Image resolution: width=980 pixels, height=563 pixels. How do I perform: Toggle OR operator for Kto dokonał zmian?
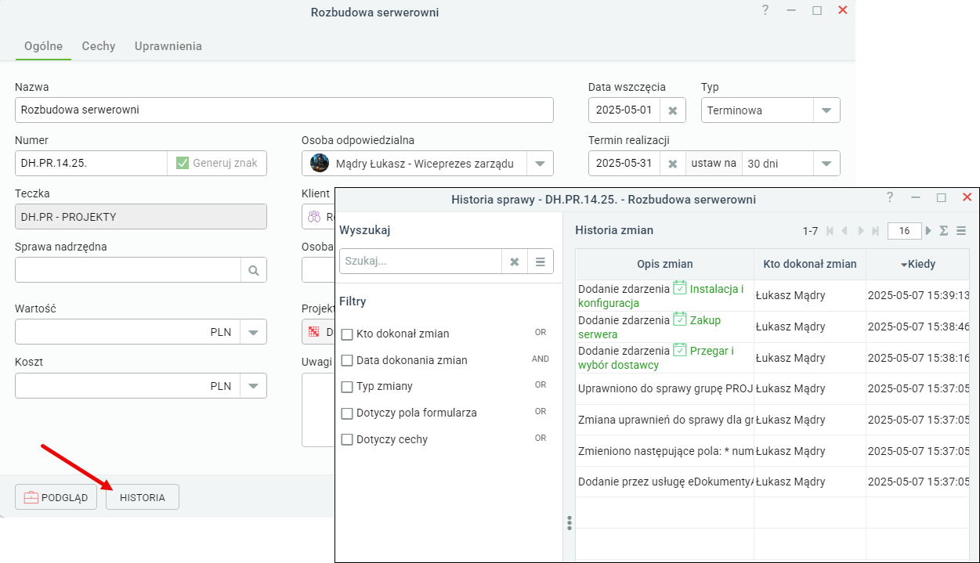click(541, 333)
